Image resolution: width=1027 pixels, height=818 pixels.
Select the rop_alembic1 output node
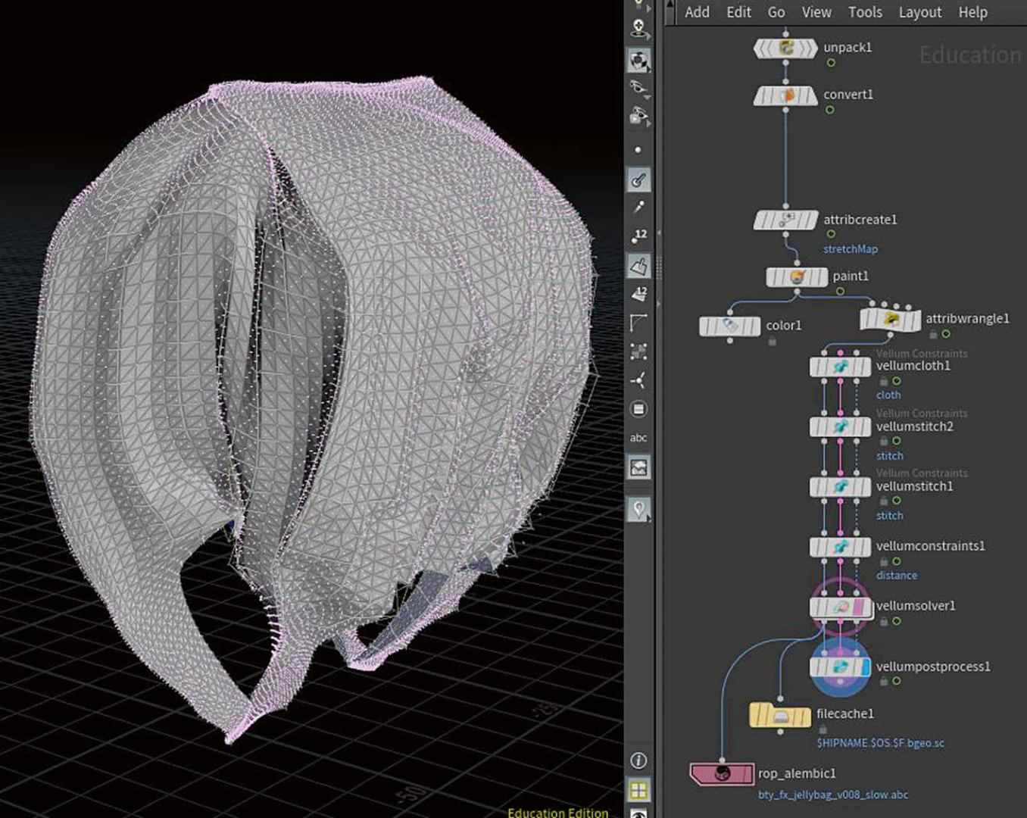point(720,774)
